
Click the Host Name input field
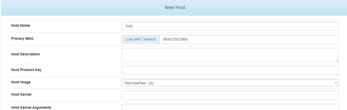pos(230,26)
